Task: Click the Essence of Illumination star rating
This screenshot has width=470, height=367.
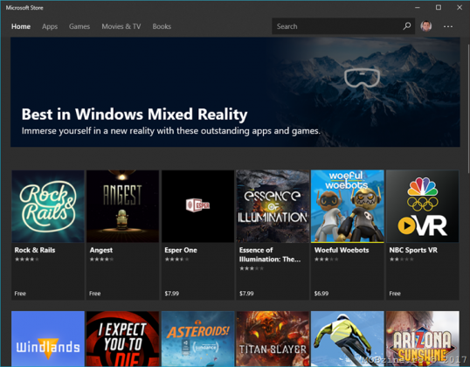Action: [252, 268]
